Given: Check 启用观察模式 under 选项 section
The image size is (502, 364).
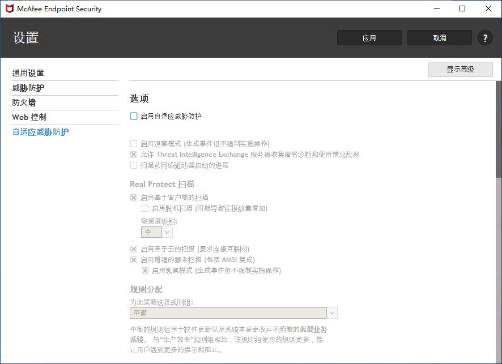Looking at the screenshot, I should [x=133, y=144].
